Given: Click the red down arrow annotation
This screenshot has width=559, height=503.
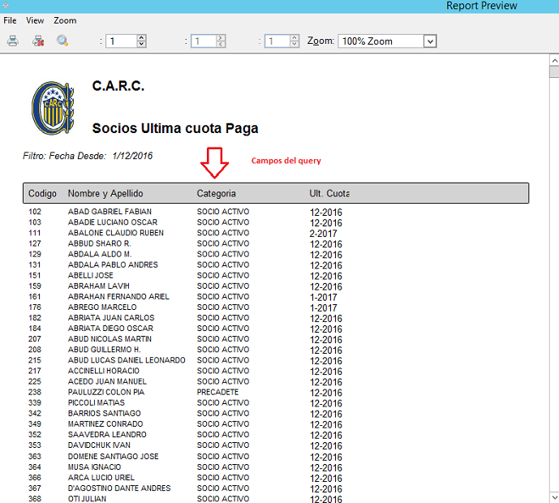Looking at the screenshot, I should (x=215, y=163).
